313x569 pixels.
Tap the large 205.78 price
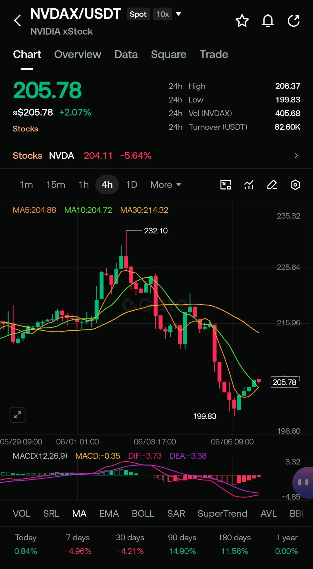tap(47, 90)
